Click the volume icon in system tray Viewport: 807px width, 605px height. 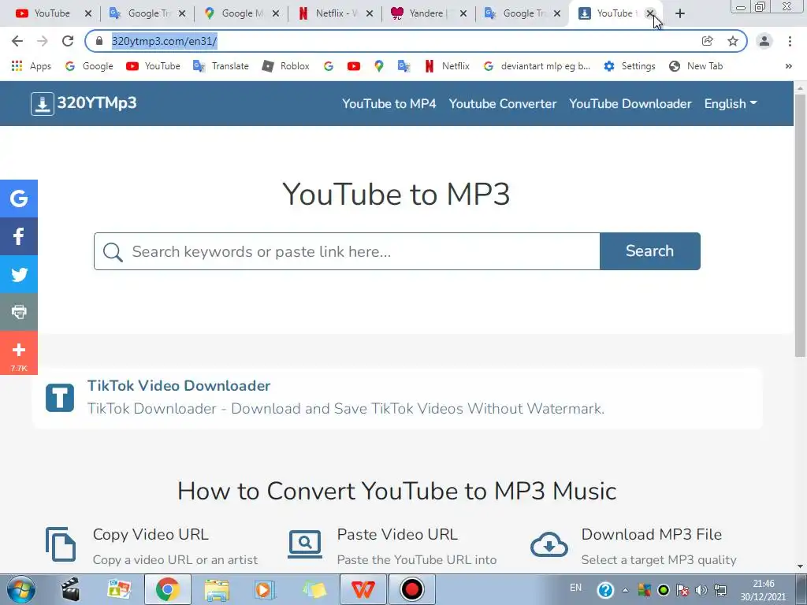pos(701,590)
